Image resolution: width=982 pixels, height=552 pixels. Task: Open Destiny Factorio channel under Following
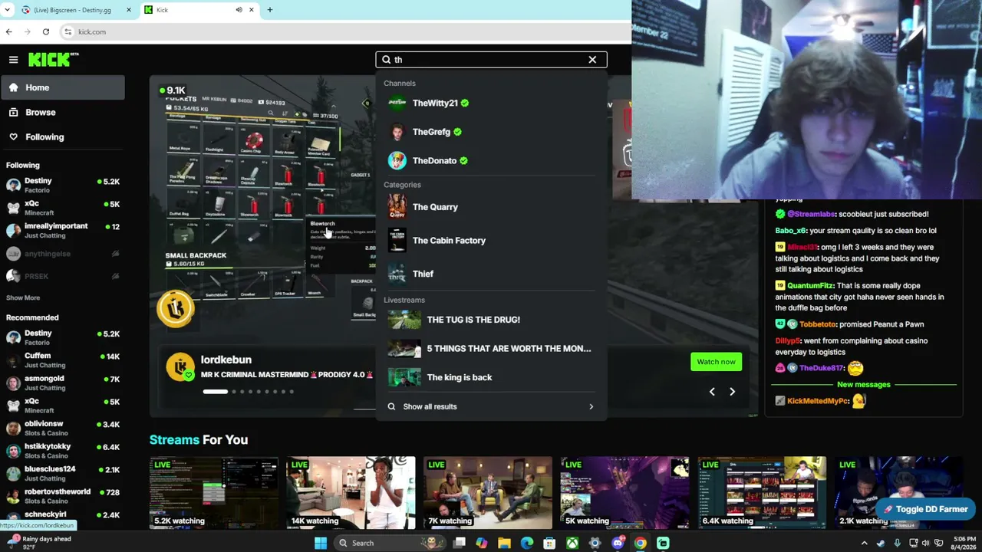pyautogui.click(x=62, y=185)
